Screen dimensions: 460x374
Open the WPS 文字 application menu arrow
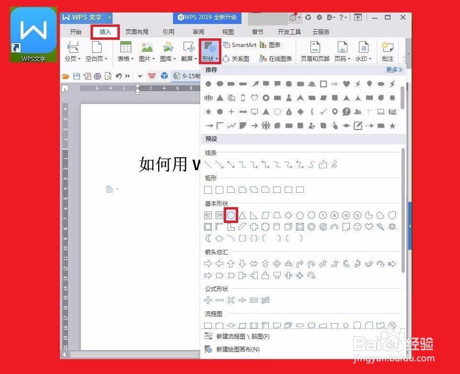109,17
